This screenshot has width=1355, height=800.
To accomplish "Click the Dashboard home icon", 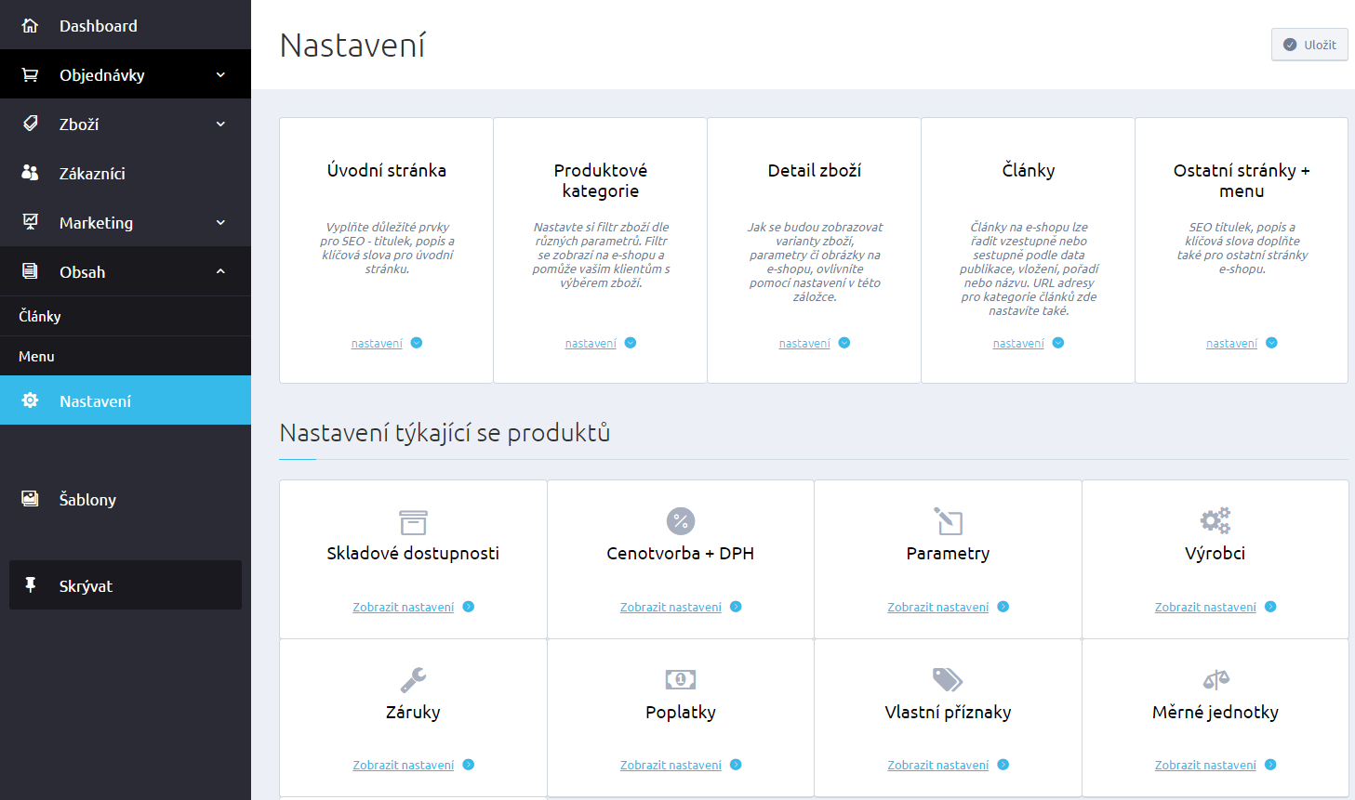I will click(30, 25).
